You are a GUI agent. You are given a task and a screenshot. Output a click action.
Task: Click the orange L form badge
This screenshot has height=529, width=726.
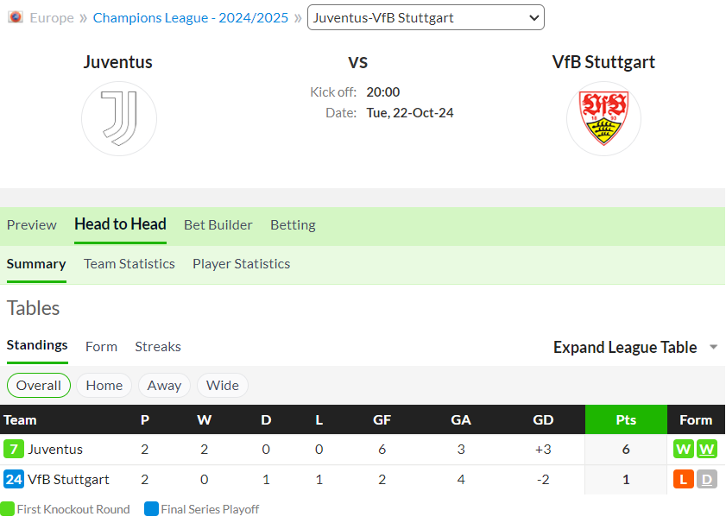coord(684,479)
